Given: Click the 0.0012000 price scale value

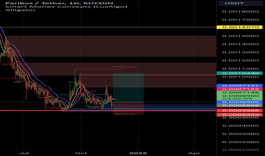Looking at the screenshot, I should click(x=241, y=60).
